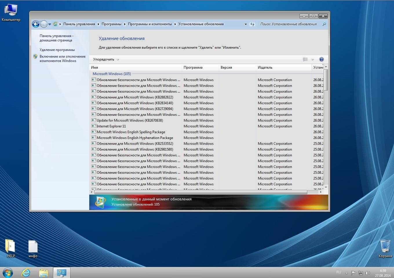Image resolution: width=394 pixels, height=278 pixels.
Task: Click the icon of English Spelling Package entry
Action: pyautogui.click(x=94, y=132)
